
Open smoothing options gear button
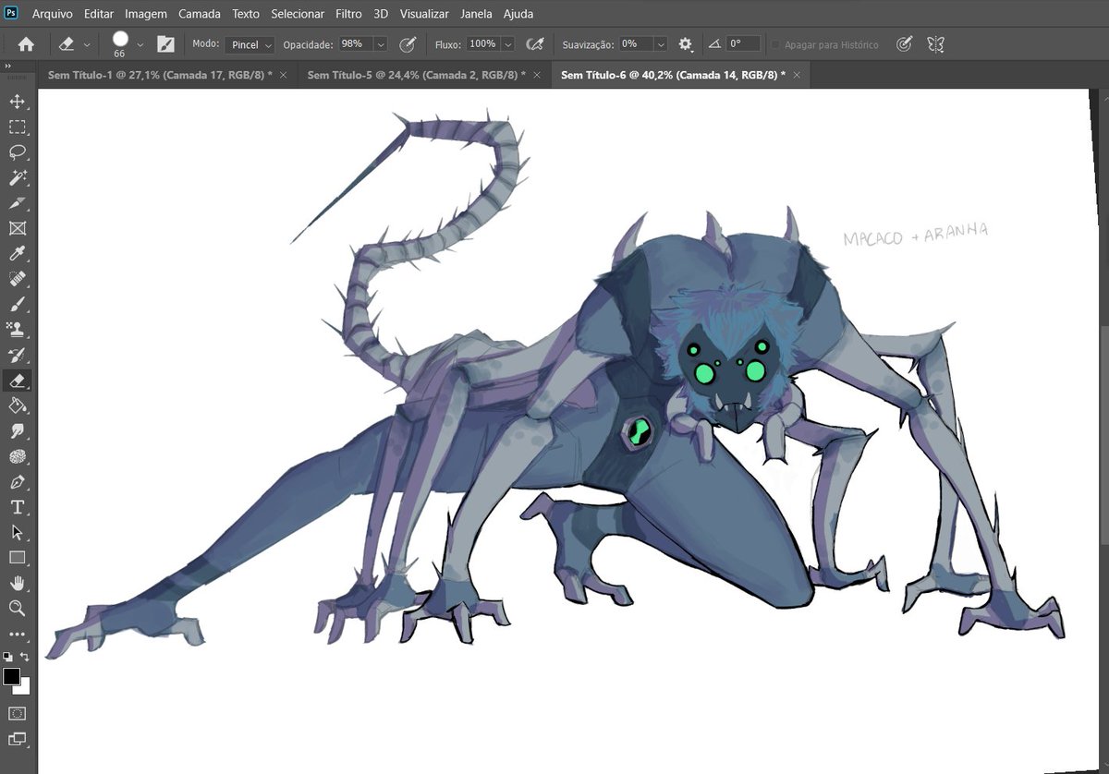[x=685, y=44]
